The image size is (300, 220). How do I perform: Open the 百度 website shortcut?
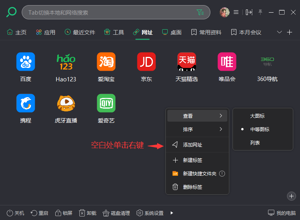(26, 67)
